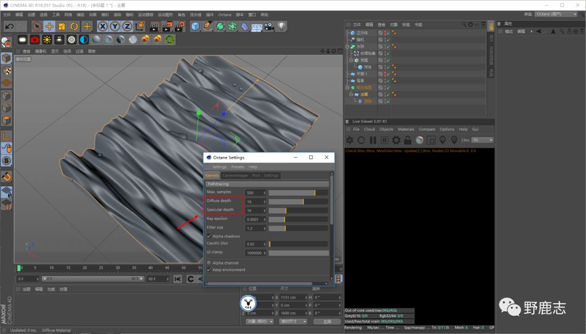Click the lock icon in Live Viewer
Viewport: 586px width, 334px height.
tap(407, 140)
